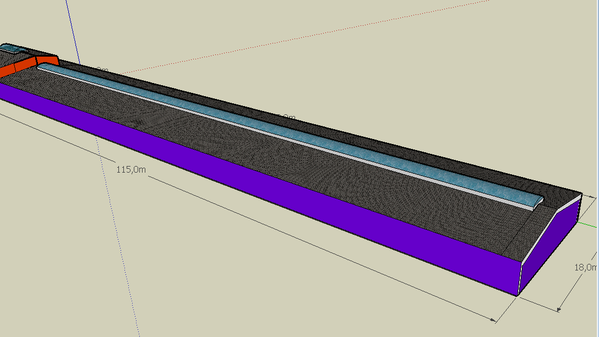Click the green axis line
The height and width of the screenshot is (337, 599).
589,225
